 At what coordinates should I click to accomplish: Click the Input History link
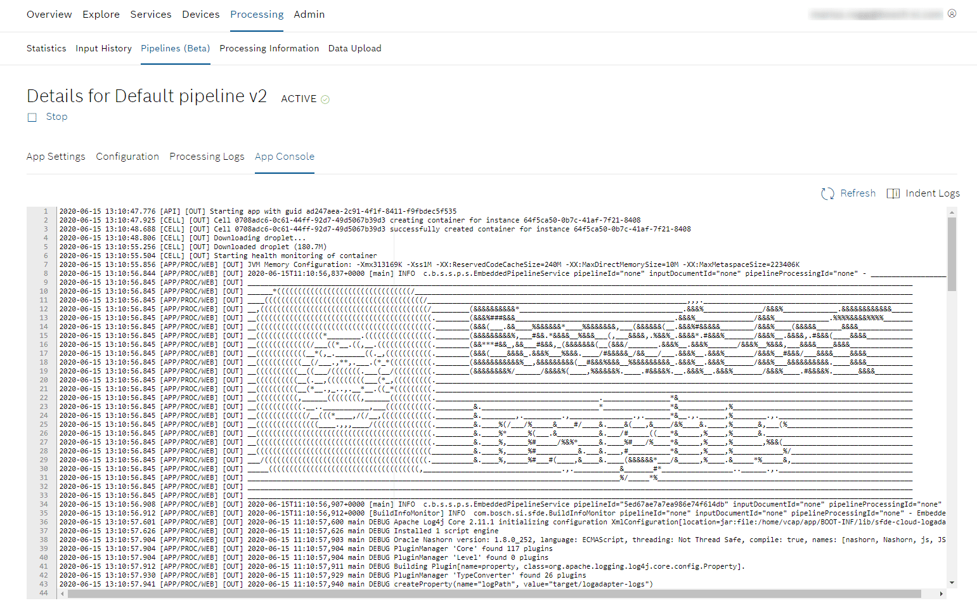[x=103, y=48]
